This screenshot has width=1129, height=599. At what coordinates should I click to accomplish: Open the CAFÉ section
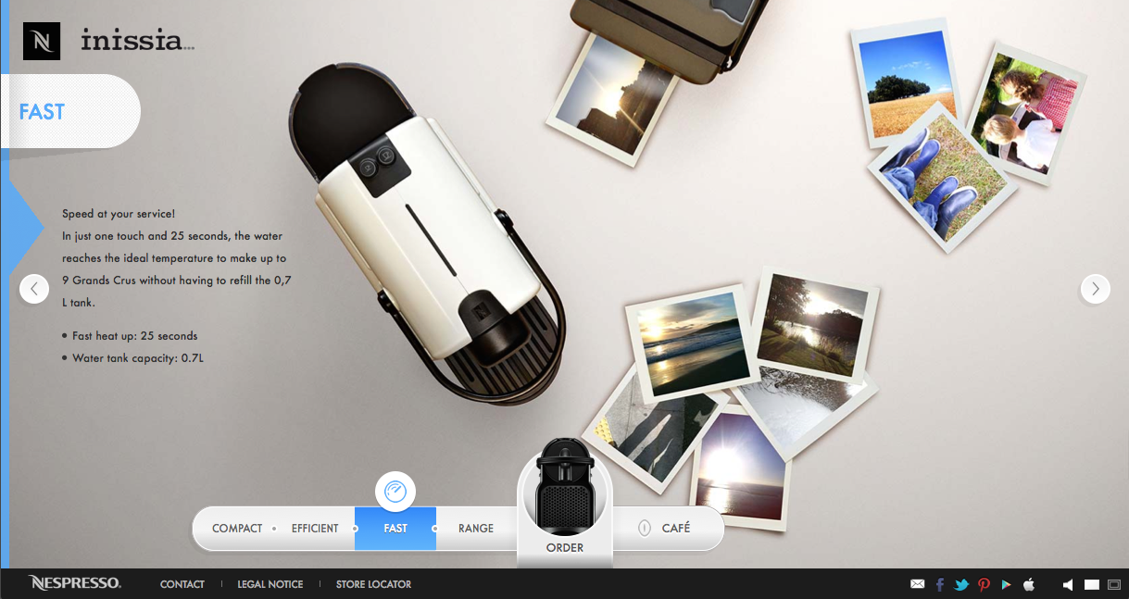point(675,529)
